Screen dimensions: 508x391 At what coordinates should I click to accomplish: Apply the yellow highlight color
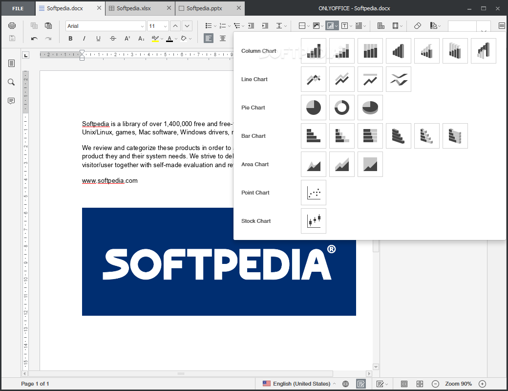155,39
